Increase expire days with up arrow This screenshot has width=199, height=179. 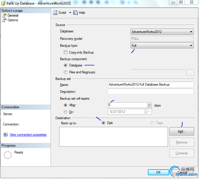tap(149, 104)
